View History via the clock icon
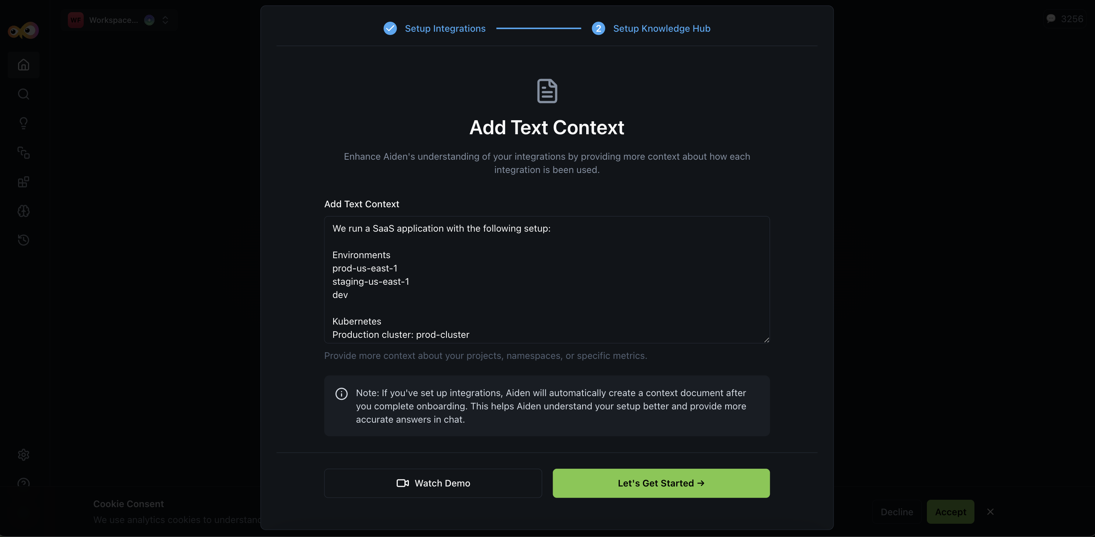The width and height of the screenshot is (1095, 537). 23,240
